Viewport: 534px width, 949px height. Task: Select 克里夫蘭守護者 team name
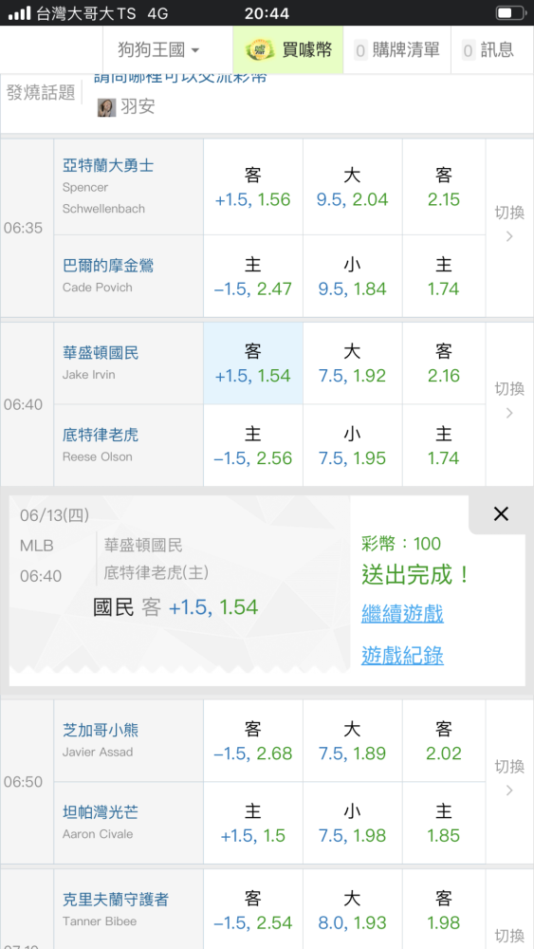[x=116, y=900]
